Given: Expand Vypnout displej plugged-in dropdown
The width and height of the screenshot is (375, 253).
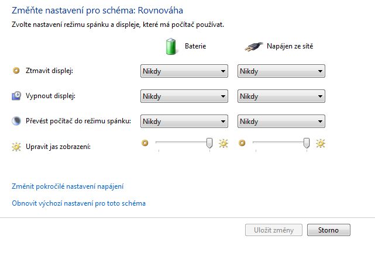Looking at the screenshot, I should pos(281,96).
